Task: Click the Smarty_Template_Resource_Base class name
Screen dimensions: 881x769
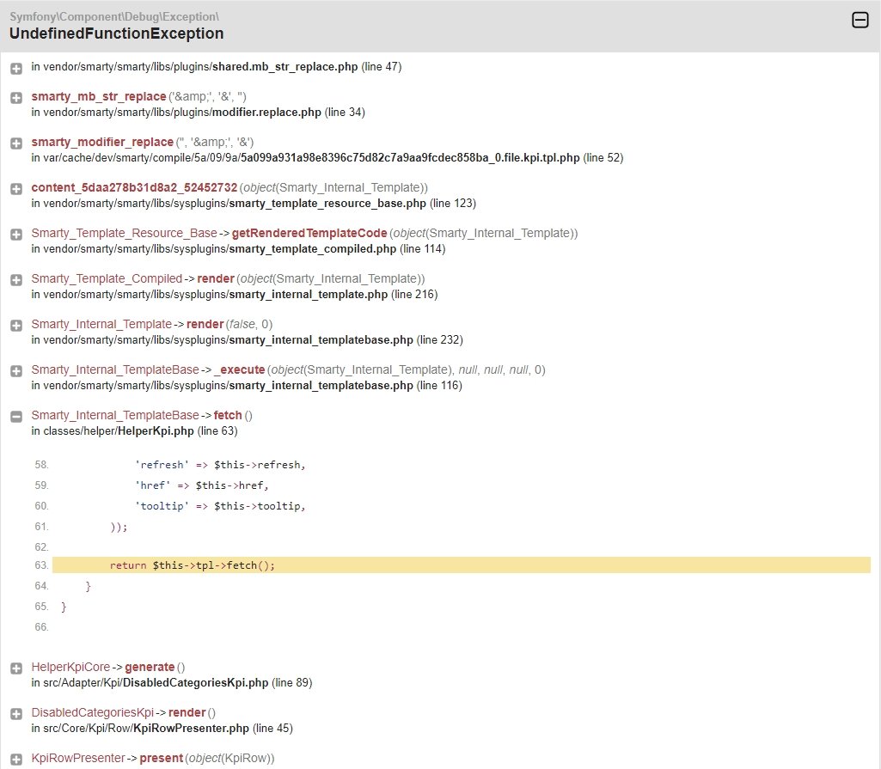Action: pyautogui.click(x=124, y=233)
